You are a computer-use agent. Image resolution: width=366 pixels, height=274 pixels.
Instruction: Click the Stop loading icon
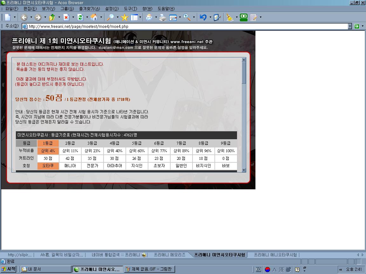point(66,17)
